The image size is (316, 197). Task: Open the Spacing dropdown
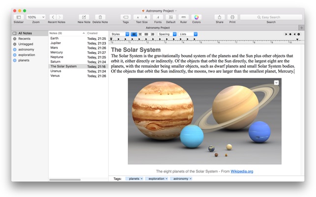[167, 34]
